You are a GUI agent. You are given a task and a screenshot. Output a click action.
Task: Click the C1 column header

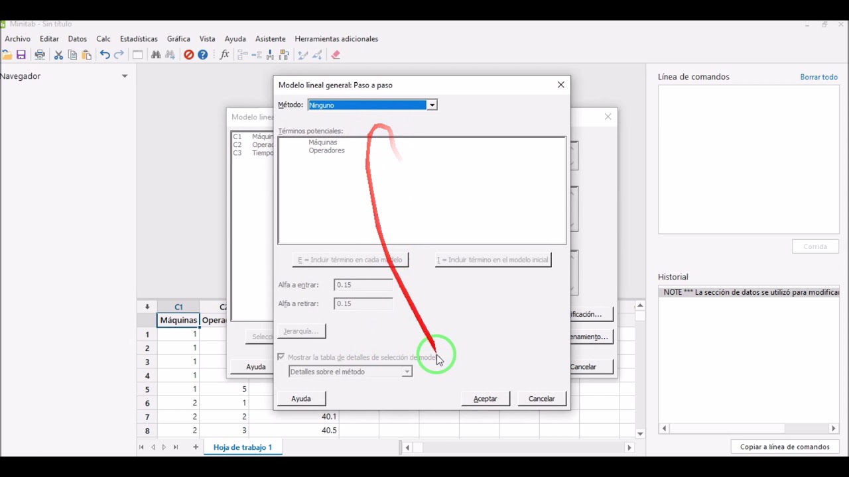(x=178, y=307)
